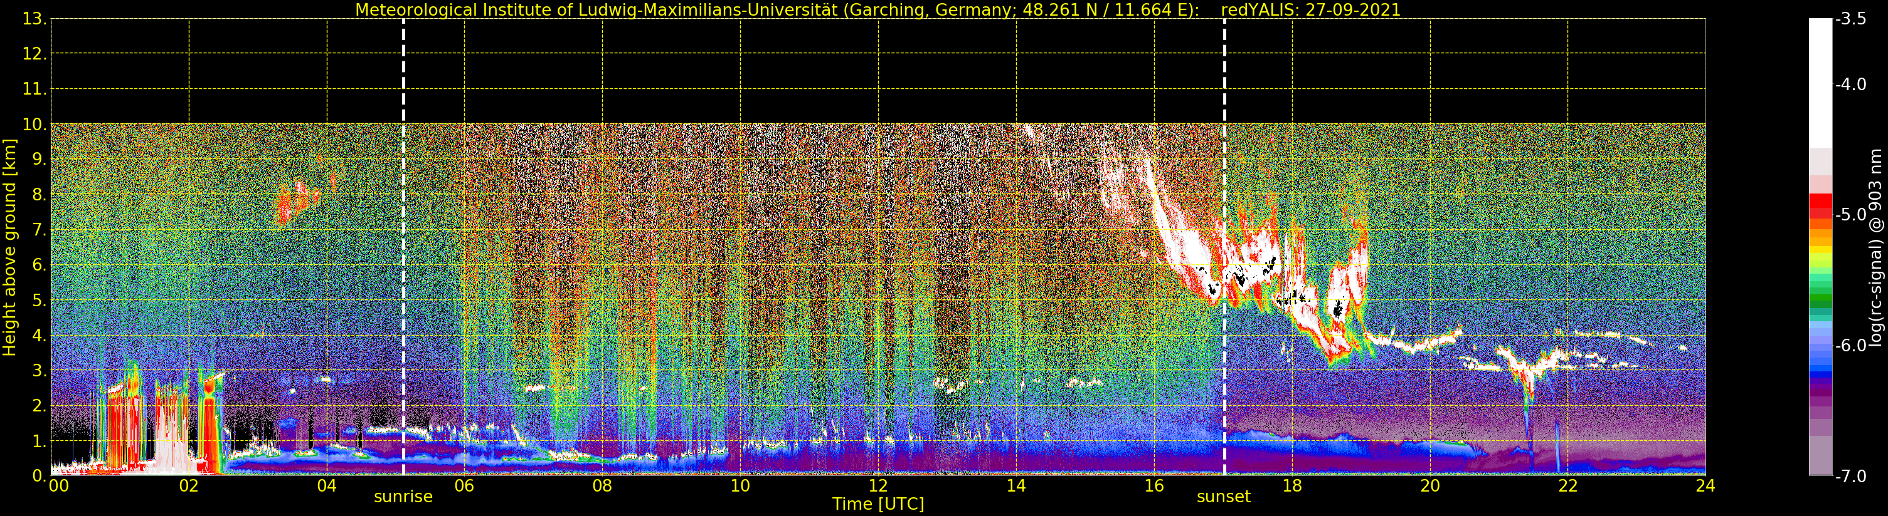Click the "sunset" label below the axis
This screenshot has height=516, width=1888.
point(1224,497)
